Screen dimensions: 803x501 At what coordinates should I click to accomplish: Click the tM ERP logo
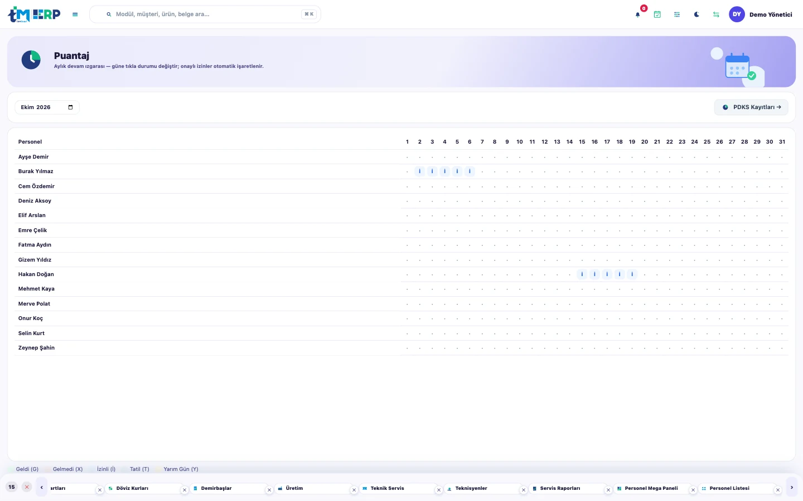pyautogui.click(x=34, y=14)
